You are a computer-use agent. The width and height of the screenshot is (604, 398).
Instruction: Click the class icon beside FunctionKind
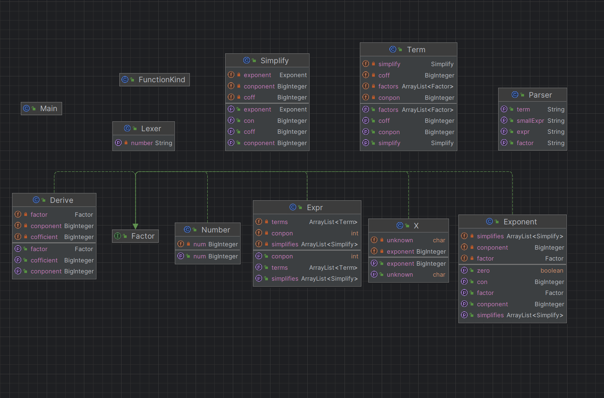point(125,80)
